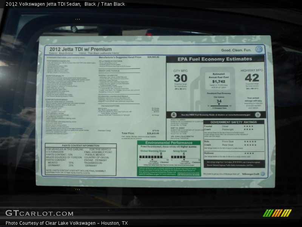
Task: Click the window sticker photo
Action: [155, 111]
